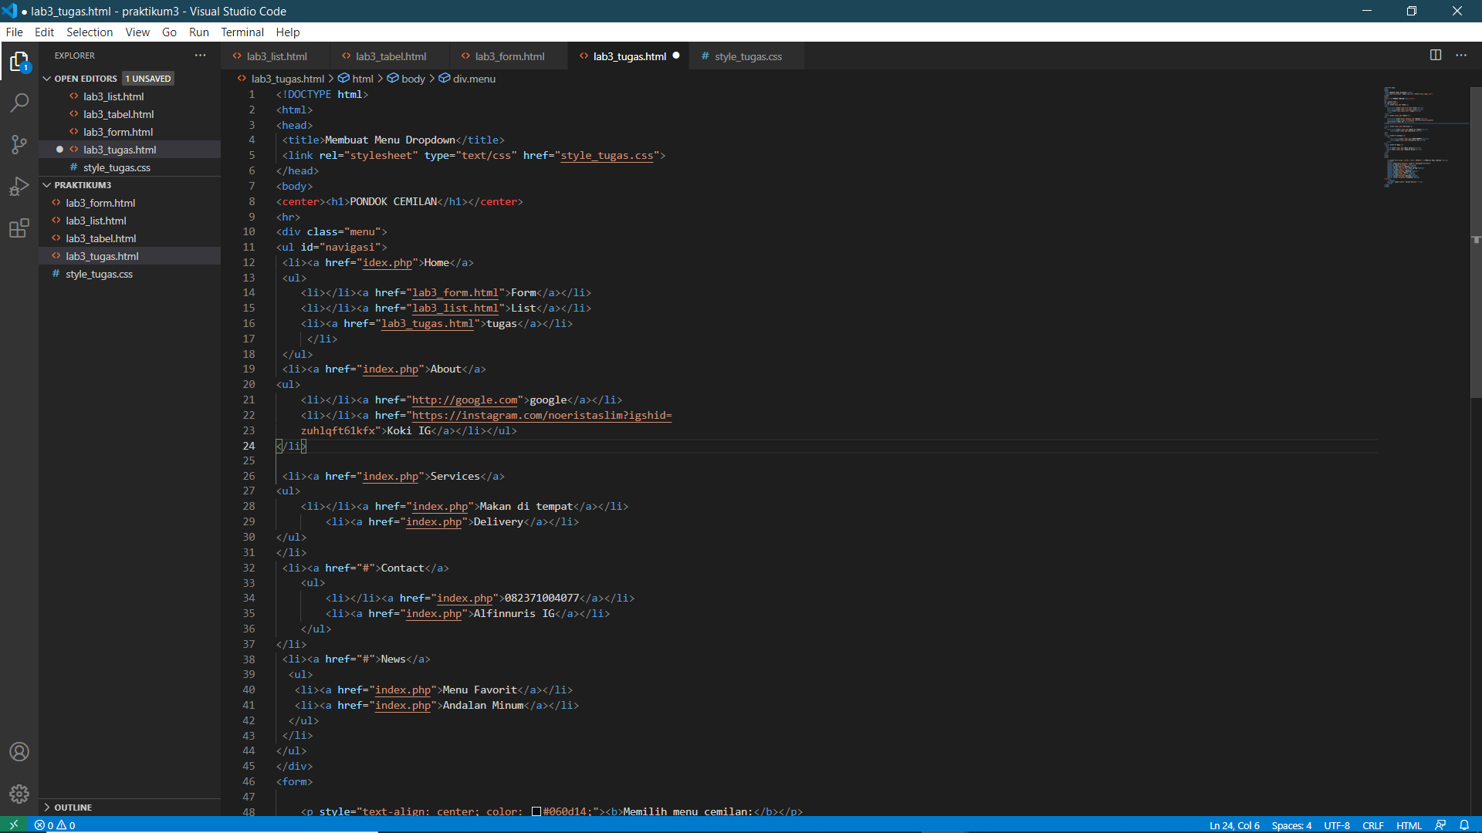The image size is (1482, 833).
Task: Open the Terminal menu
Action: coord(242,32)
